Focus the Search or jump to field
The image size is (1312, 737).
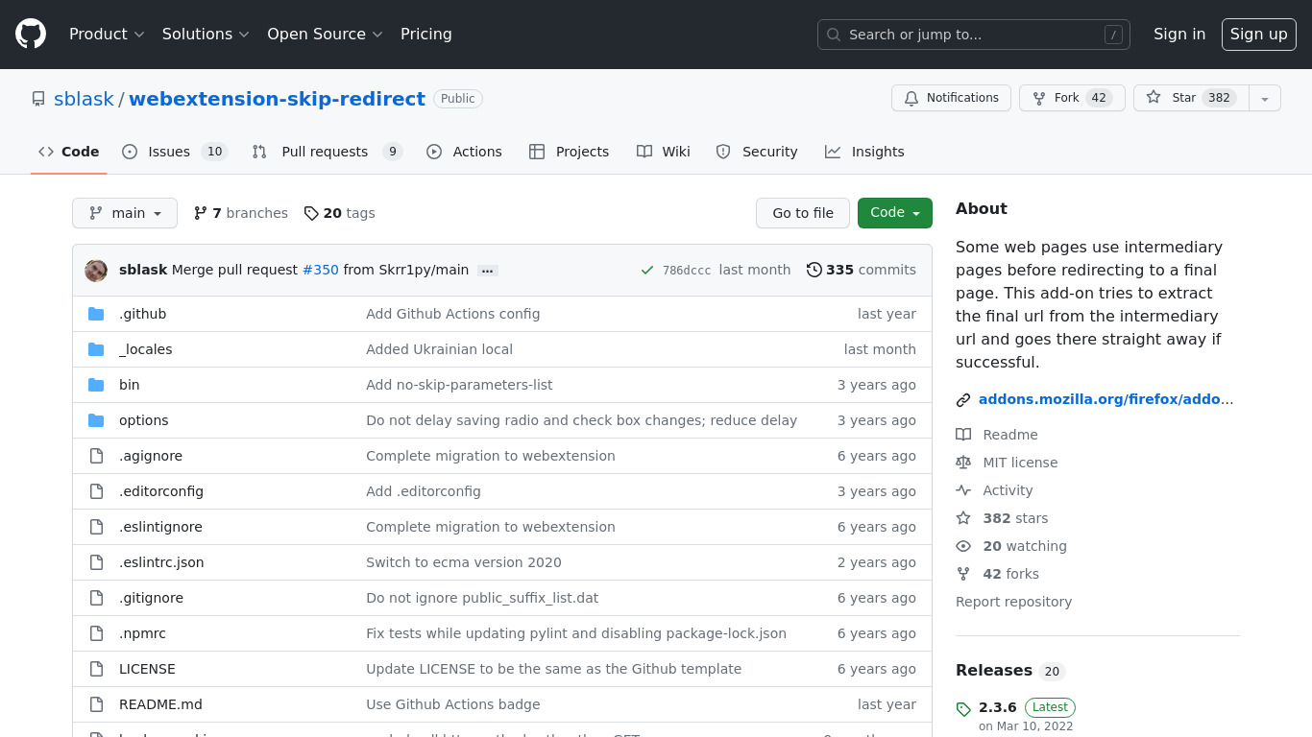tap(974, 35)
